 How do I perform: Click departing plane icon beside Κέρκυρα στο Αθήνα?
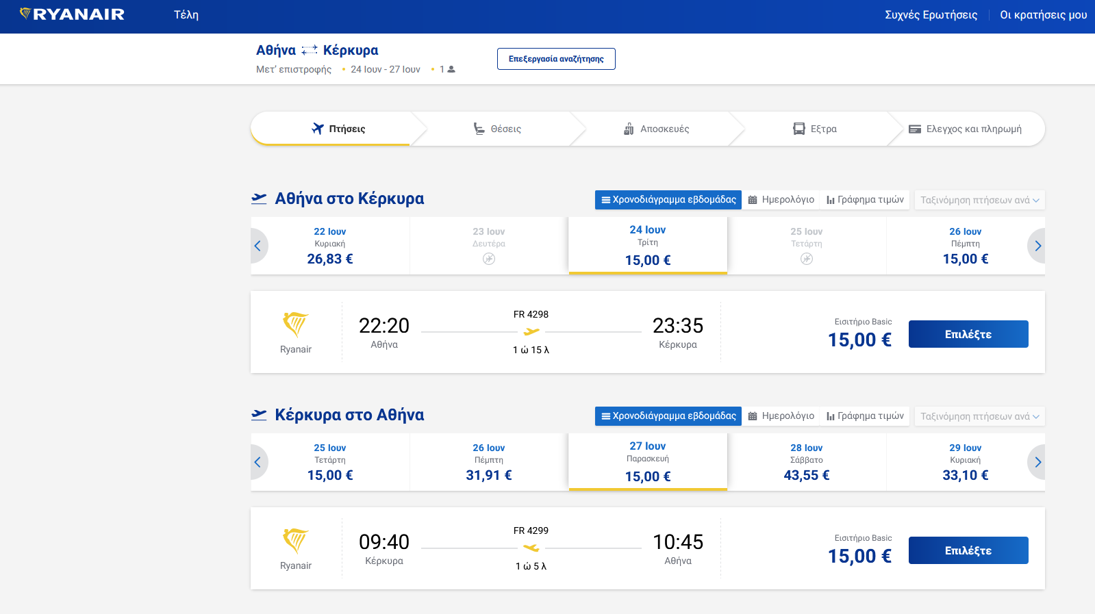click(259, 415)
